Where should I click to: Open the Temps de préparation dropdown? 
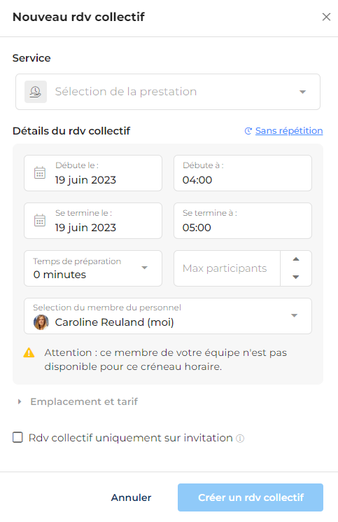(x=93, y=268)
